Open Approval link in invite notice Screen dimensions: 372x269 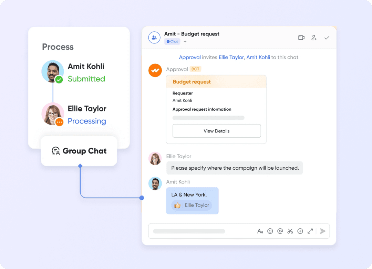tap(190, 57)
